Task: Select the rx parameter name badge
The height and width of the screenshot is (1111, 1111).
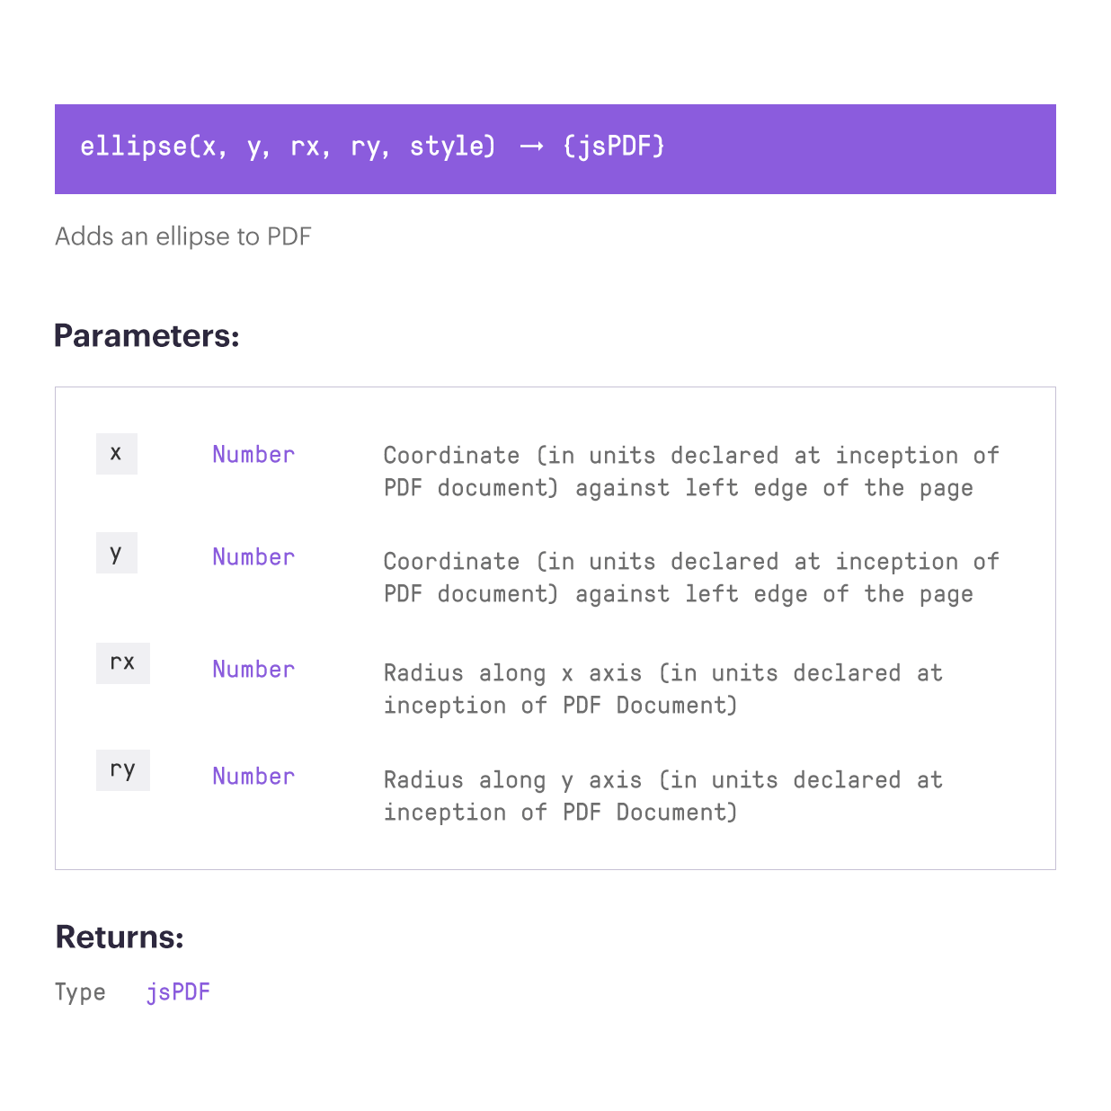Action: pyautogui.click(x=123, y=663)
